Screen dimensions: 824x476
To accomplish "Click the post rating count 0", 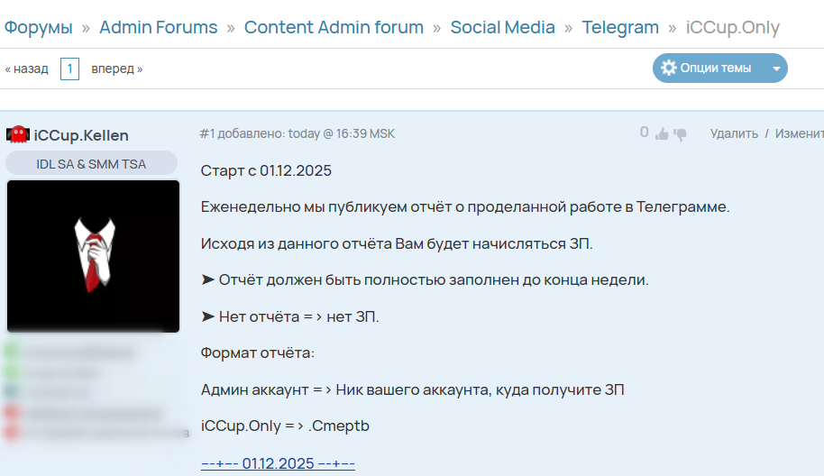I will coord(644,133).
